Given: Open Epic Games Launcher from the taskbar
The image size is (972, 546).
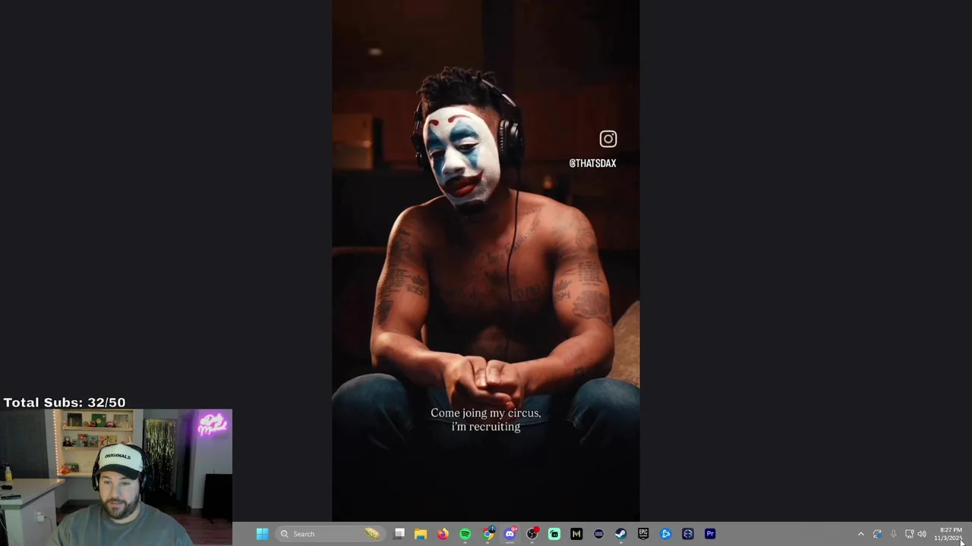Looking at the screenshot, I should (643, 534).
